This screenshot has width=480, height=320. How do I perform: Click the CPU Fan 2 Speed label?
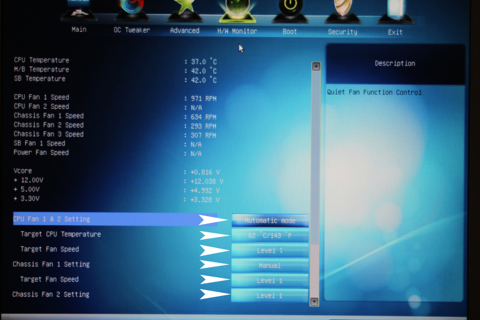[41, 106]
